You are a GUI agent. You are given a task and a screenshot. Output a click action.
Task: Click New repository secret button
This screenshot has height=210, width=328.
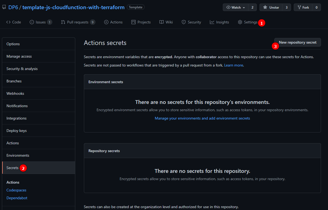click(298, 42)
